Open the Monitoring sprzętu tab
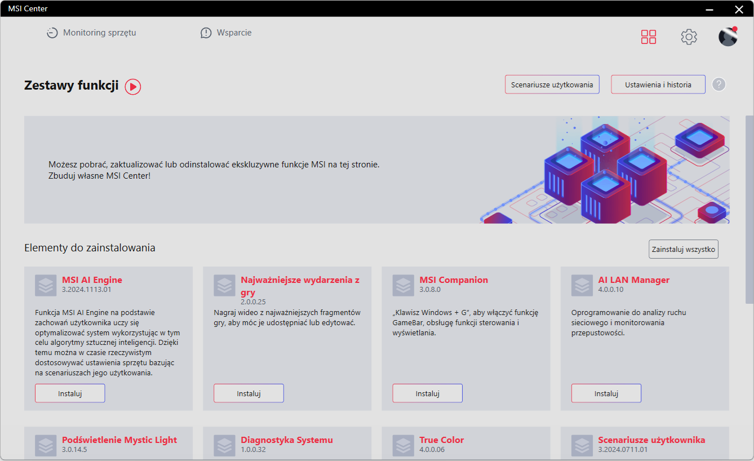 91,33
